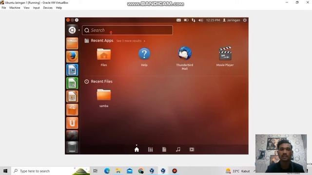Open Ubuntu Software Center launcher icon
Screen dimensions: 312x175
(x=72, y=110)
